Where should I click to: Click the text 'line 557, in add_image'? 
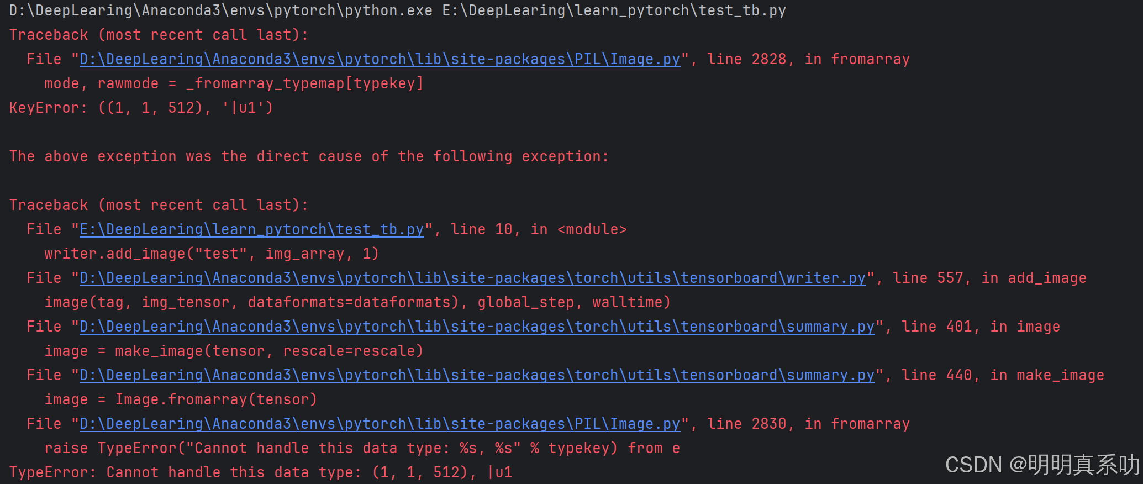tap(990, 278)
